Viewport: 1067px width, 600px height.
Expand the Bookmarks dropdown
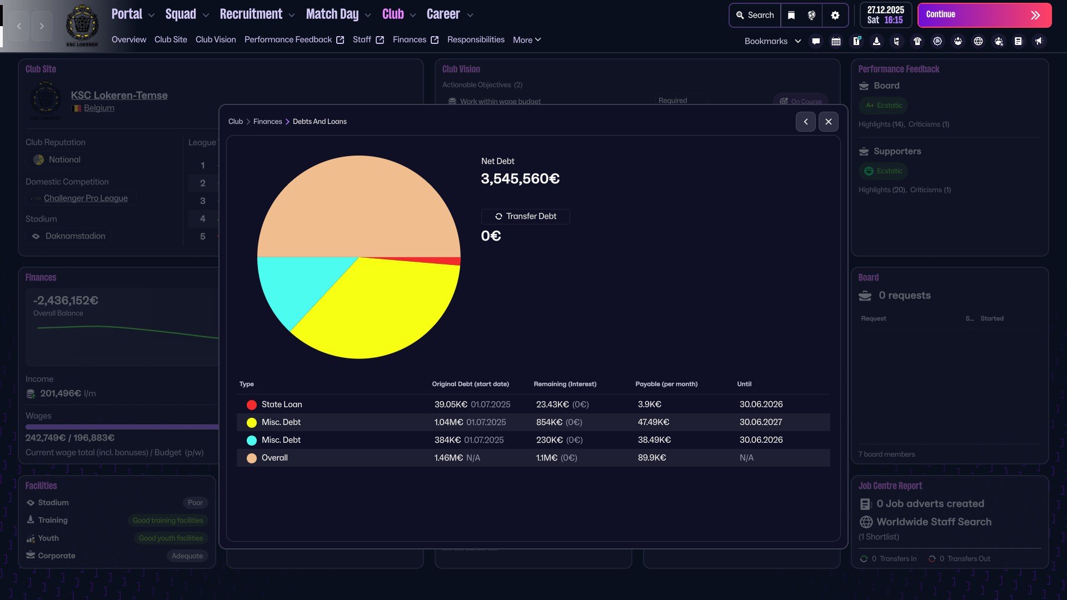772,41
